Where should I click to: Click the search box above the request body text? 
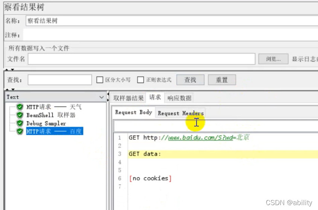click(x=216, y=126)
